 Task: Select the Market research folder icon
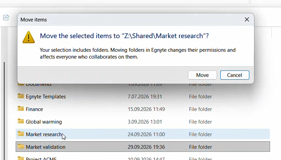pos(21,134)
